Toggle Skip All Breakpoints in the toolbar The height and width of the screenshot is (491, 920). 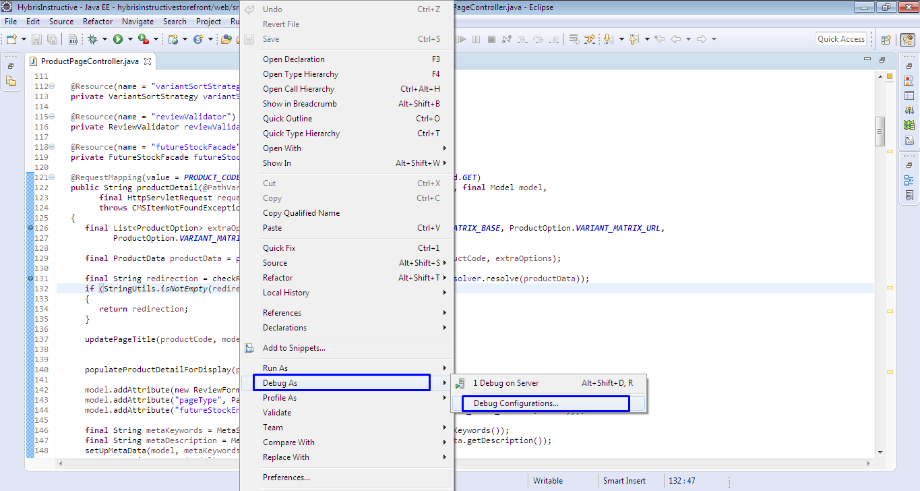pyautogui.click(x=589, y=38)
